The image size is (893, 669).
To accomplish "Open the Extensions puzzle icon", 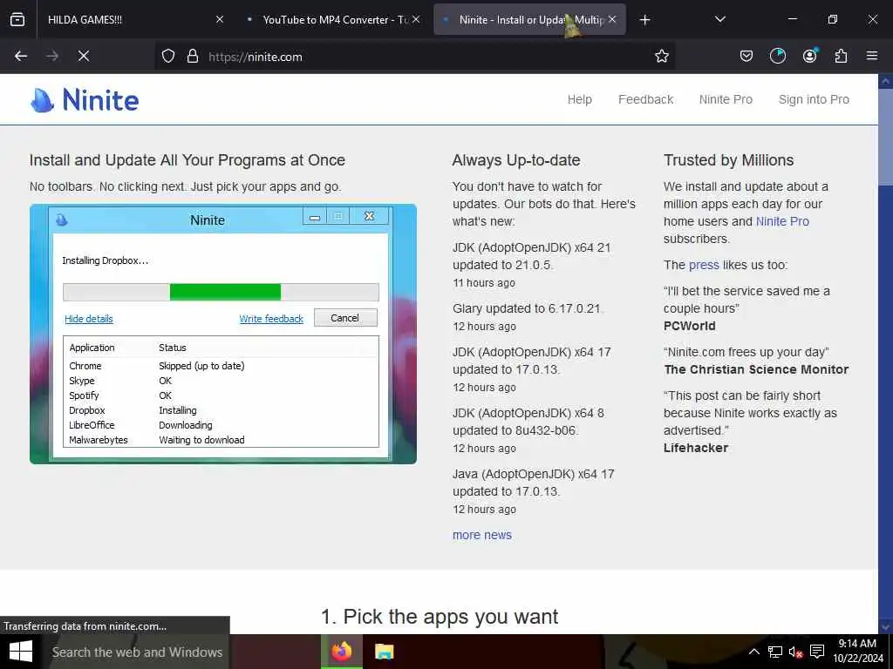I will 841,56.
